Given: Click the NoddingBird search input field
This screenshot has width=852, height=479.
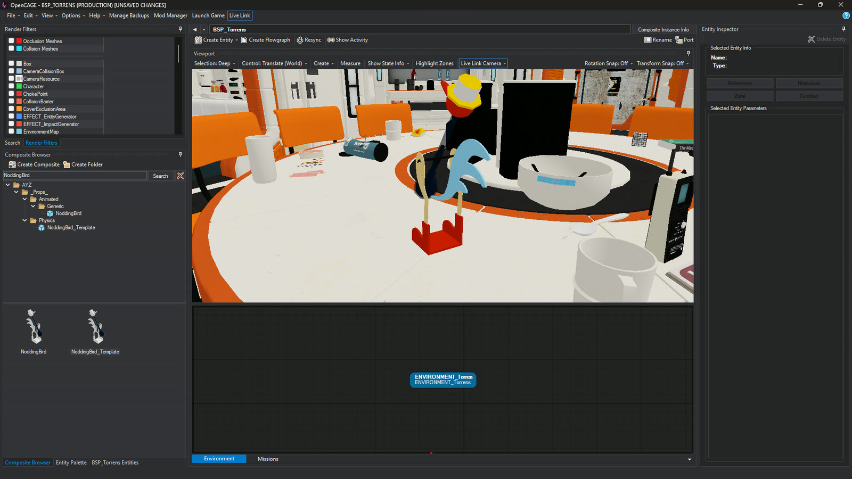Looking at the screenshot, I should 75,175.
